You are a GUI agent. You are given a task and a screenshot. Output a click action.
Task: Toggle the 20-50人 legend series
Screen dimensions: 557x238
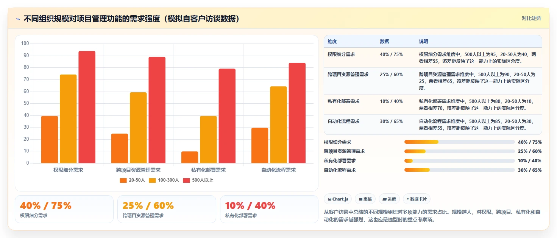[133, 180]
